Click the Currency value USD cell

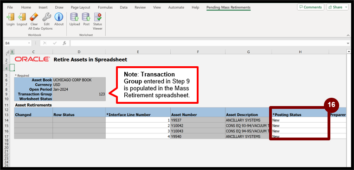point(79,85)
